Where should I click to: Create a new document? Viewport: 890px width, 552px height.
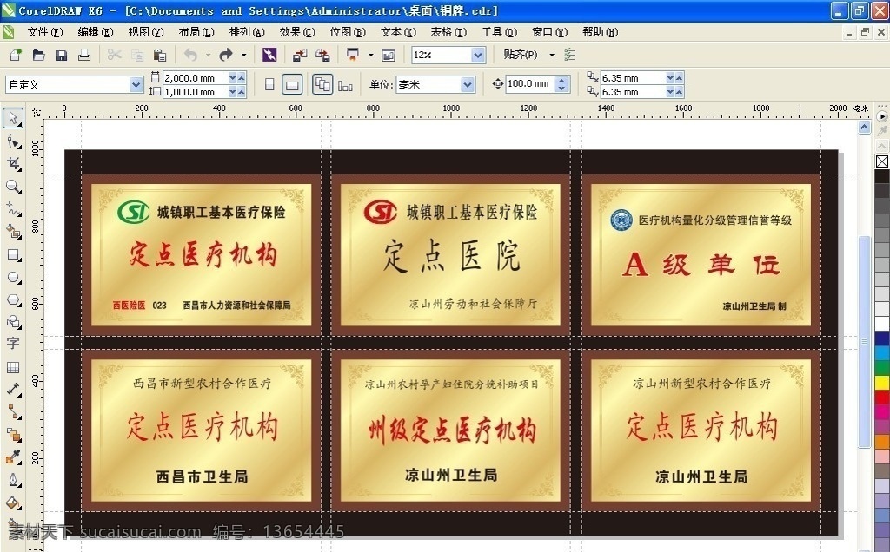coord(16,55)
